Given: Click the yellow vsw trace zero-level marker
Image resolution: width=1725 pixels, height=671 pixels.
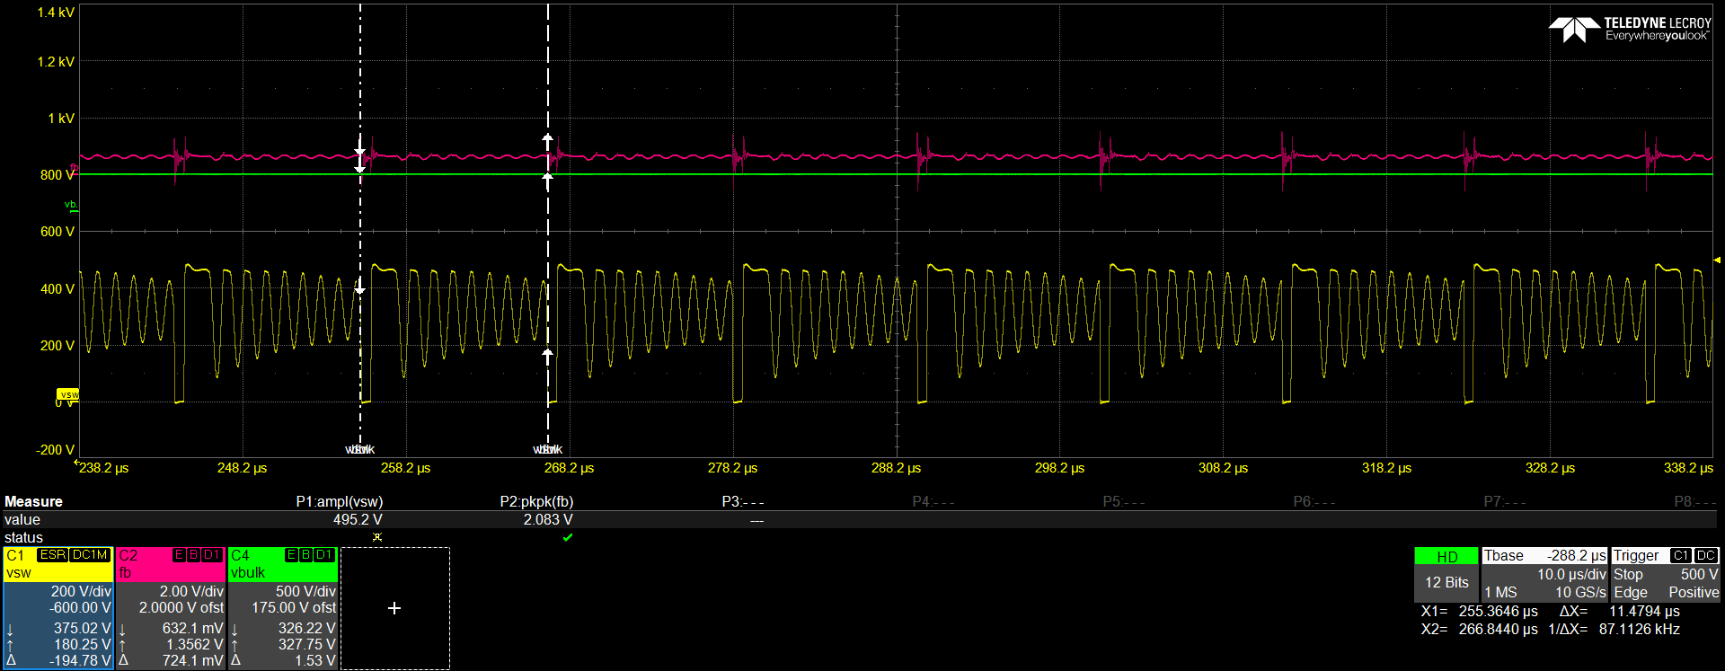Looking at the screenshot, I should [x=68, y=394].
